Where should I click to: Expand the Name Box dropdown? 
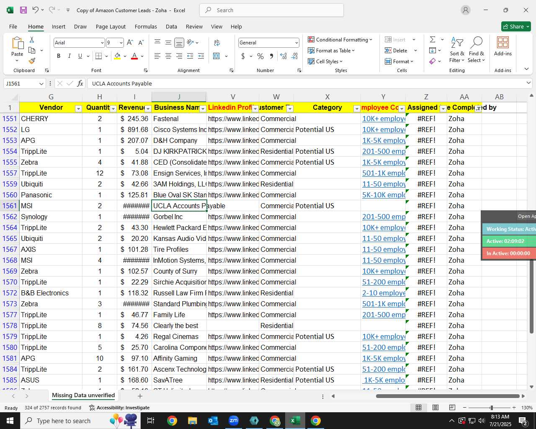coord(41,83)
